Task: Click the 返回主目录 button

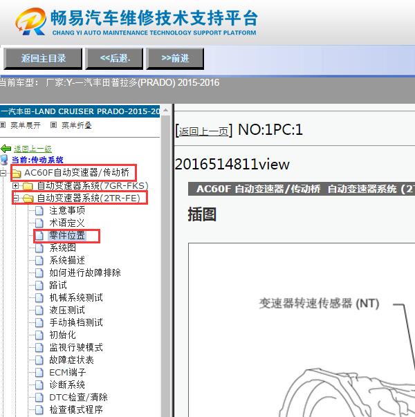Action: (43, 58)
